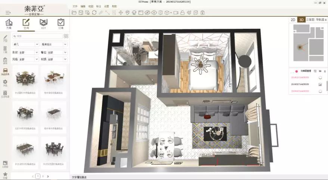This screenshot has width=328, height=180.
Task: Switch to the DIY tab
Action: 43,24
